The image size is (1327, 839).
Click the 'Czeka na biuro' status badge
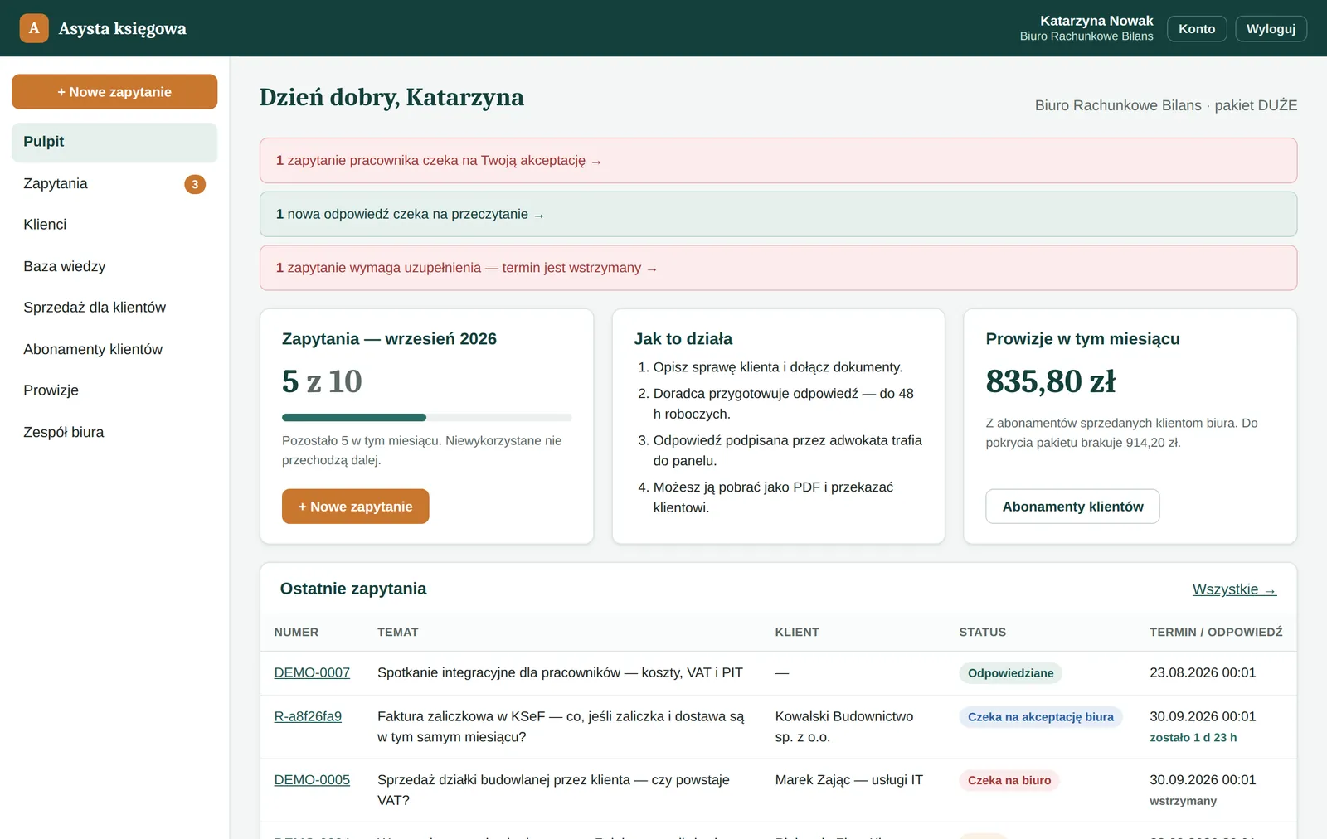click(1009, 780)
